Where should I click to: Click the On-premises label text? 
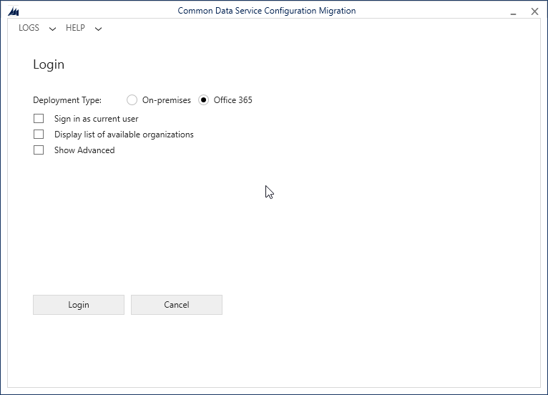pos(167,100)
